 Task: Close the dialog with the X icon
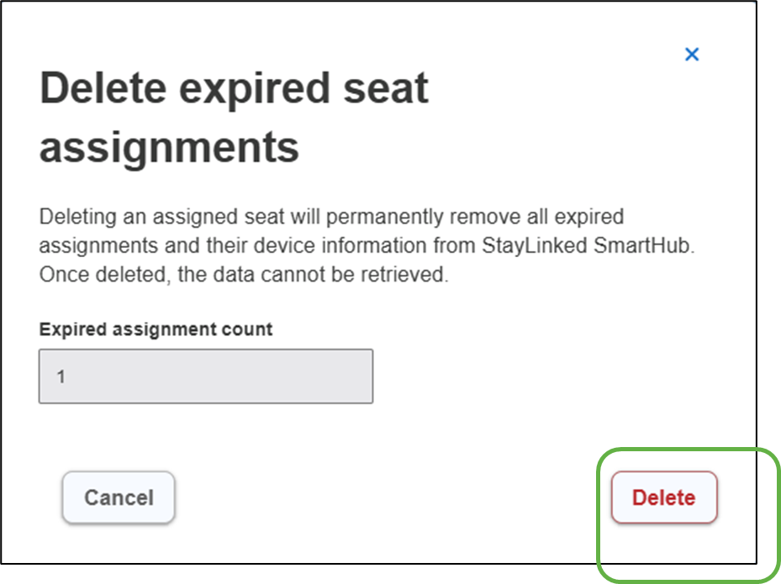pos(692,55)
